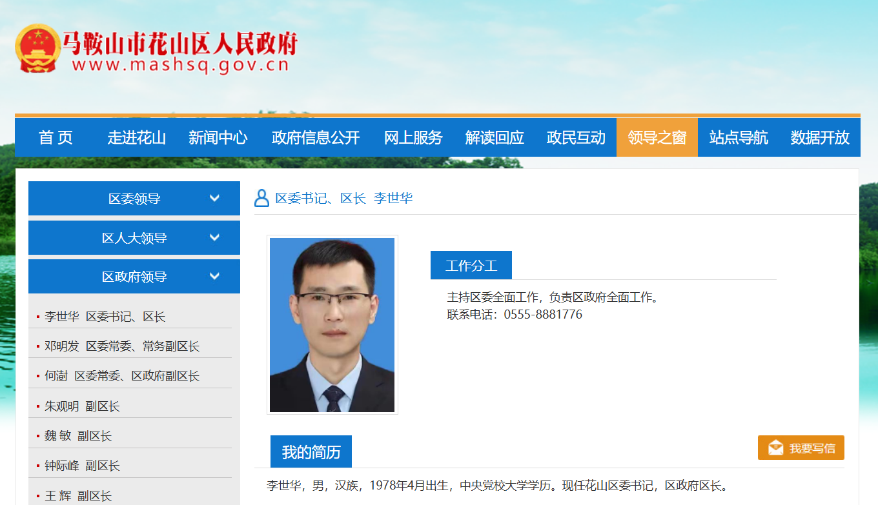This screenshot has height=505, width=878.
Task: Choose 魏敏 副区长 from leader list
Action: tap(78, 436)
